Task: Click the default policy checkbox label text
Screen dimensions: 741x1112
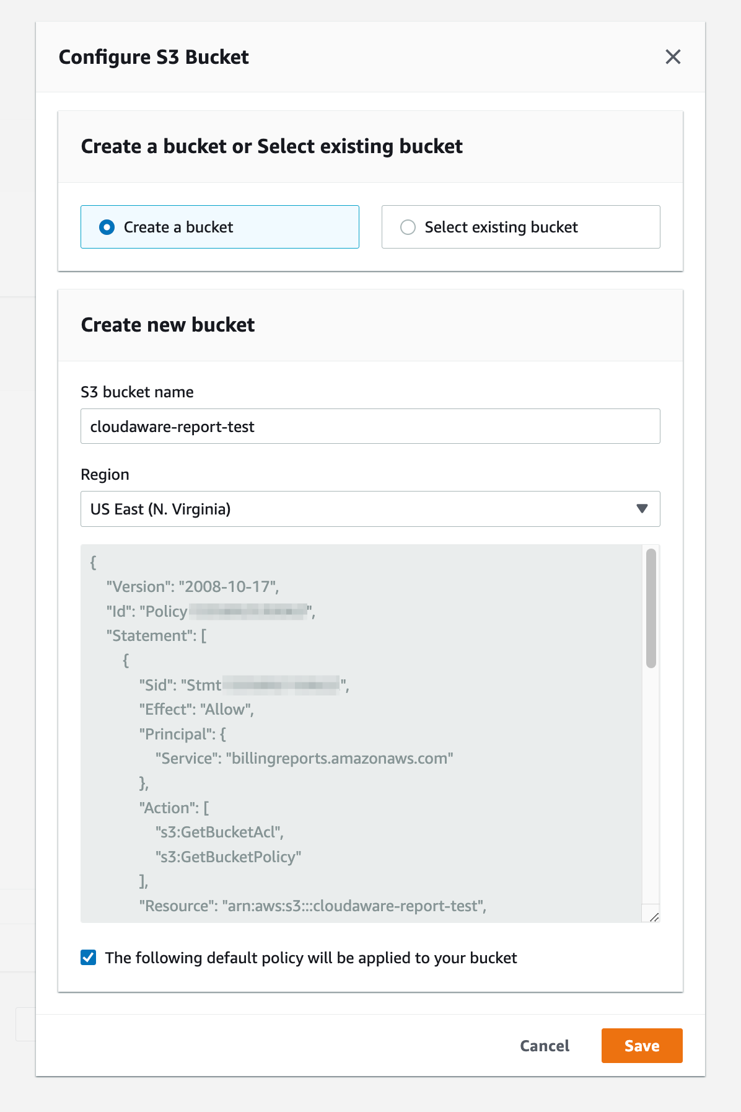Action: click(x=311, y=958)
